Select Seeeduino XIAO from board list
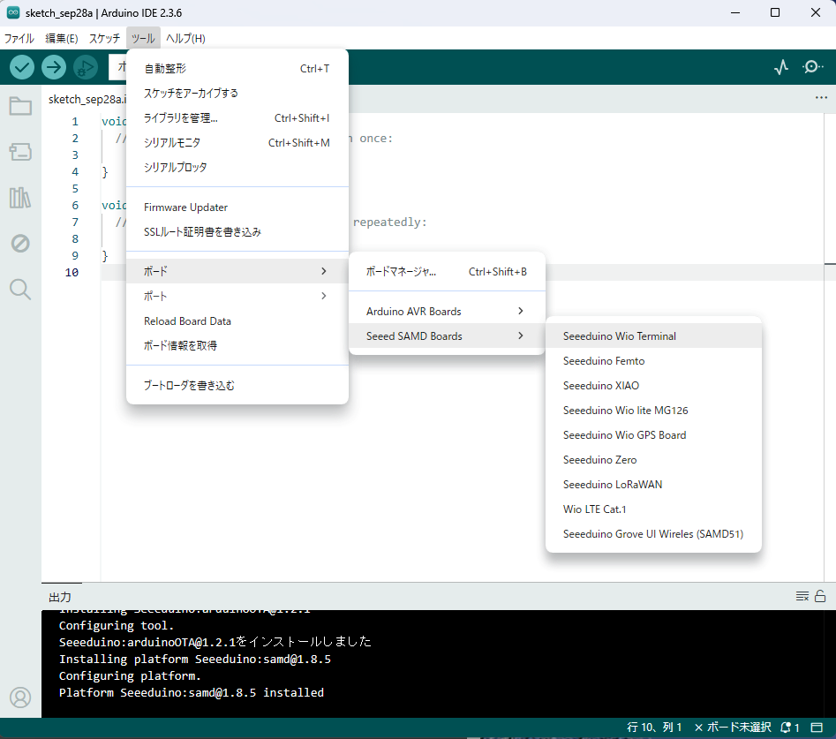836x739 pixels. pos(601,385)
